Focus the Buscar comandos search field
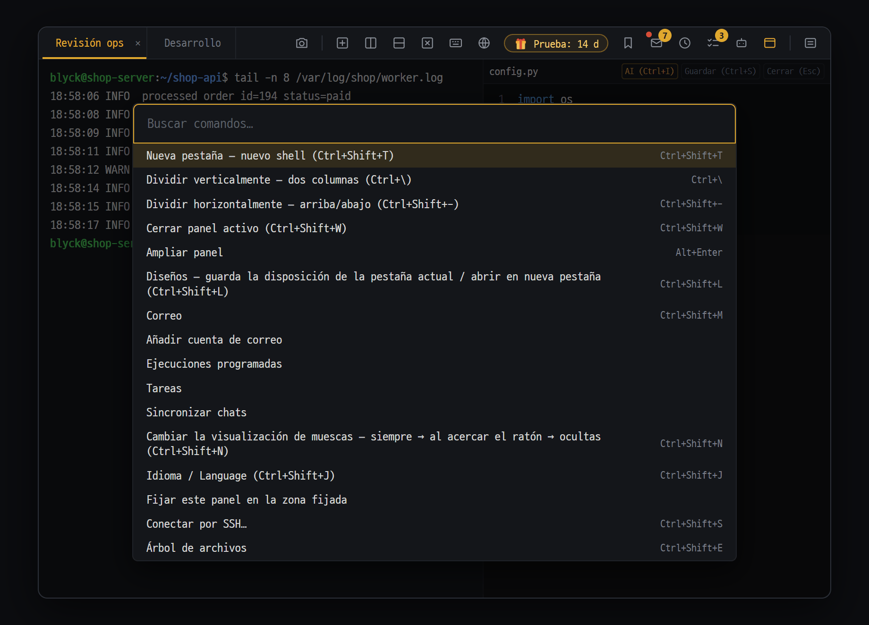This screenshot has width=869, height=625. (x=434, y=124)
